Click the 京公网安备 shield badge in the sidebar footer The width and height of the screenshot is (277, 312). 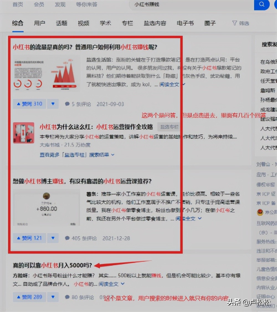tap(260, 213)
